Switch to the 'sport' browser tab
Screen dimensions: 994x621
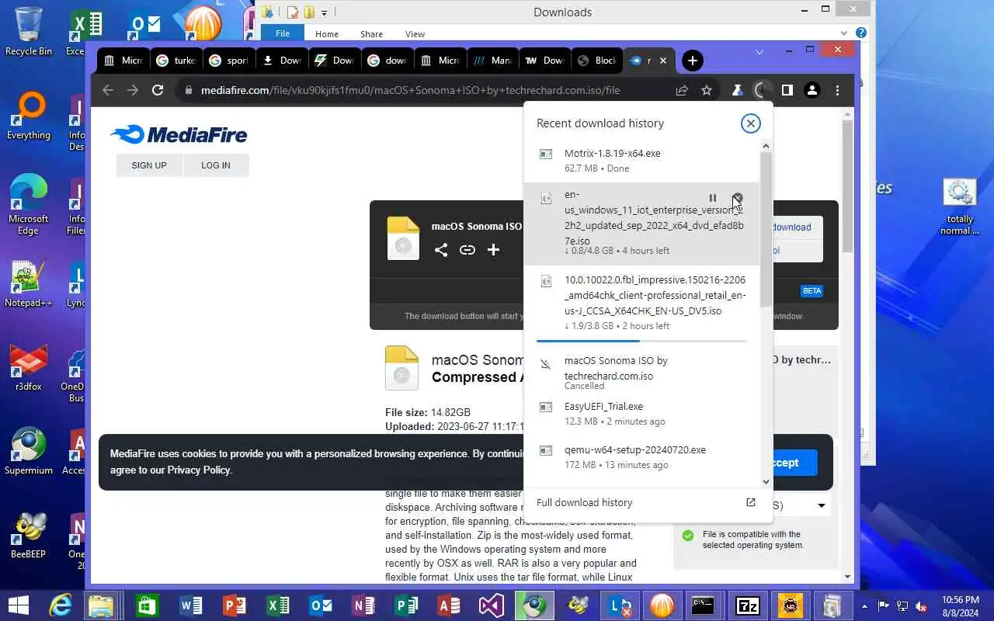229,61
